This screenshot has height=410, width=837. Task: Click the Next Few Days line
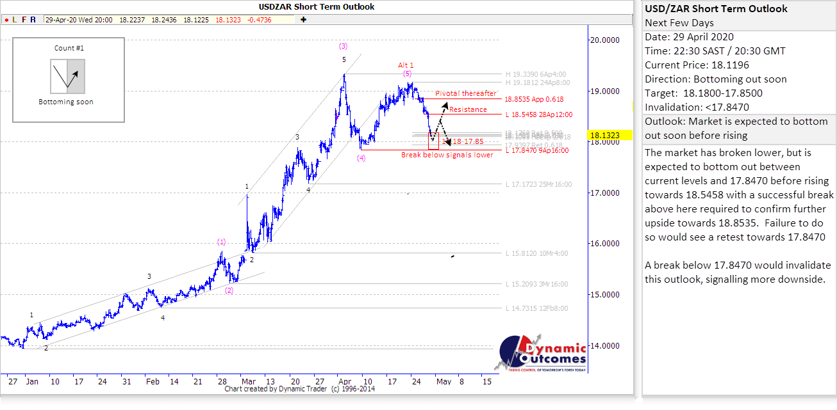pyautogui.click(x=679, y=23)
